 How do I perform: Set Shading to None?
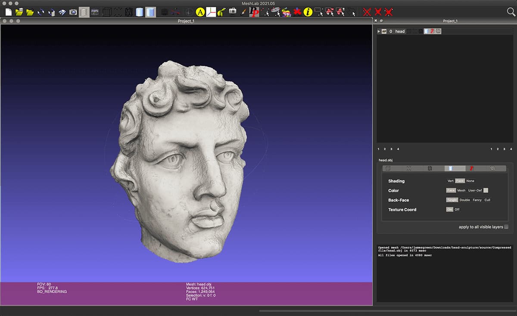coord(470,181)
